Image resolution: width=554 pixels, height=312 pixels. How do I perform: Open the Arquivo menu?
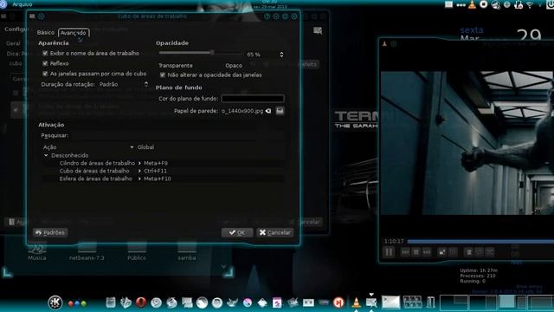[23, 4]
